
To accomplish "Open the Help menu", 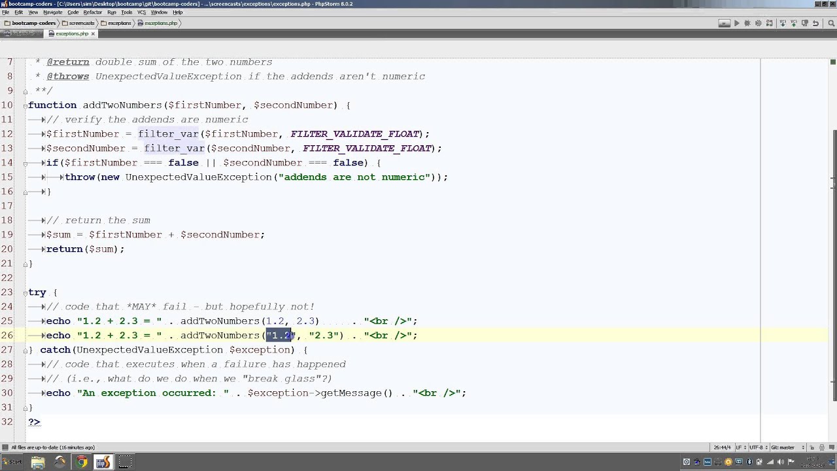I will click(177, 12).
